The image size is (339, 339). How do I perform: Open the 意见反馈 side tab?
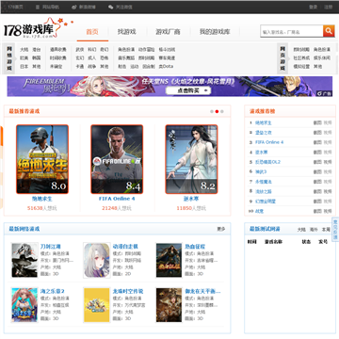[x=335, y=230]
